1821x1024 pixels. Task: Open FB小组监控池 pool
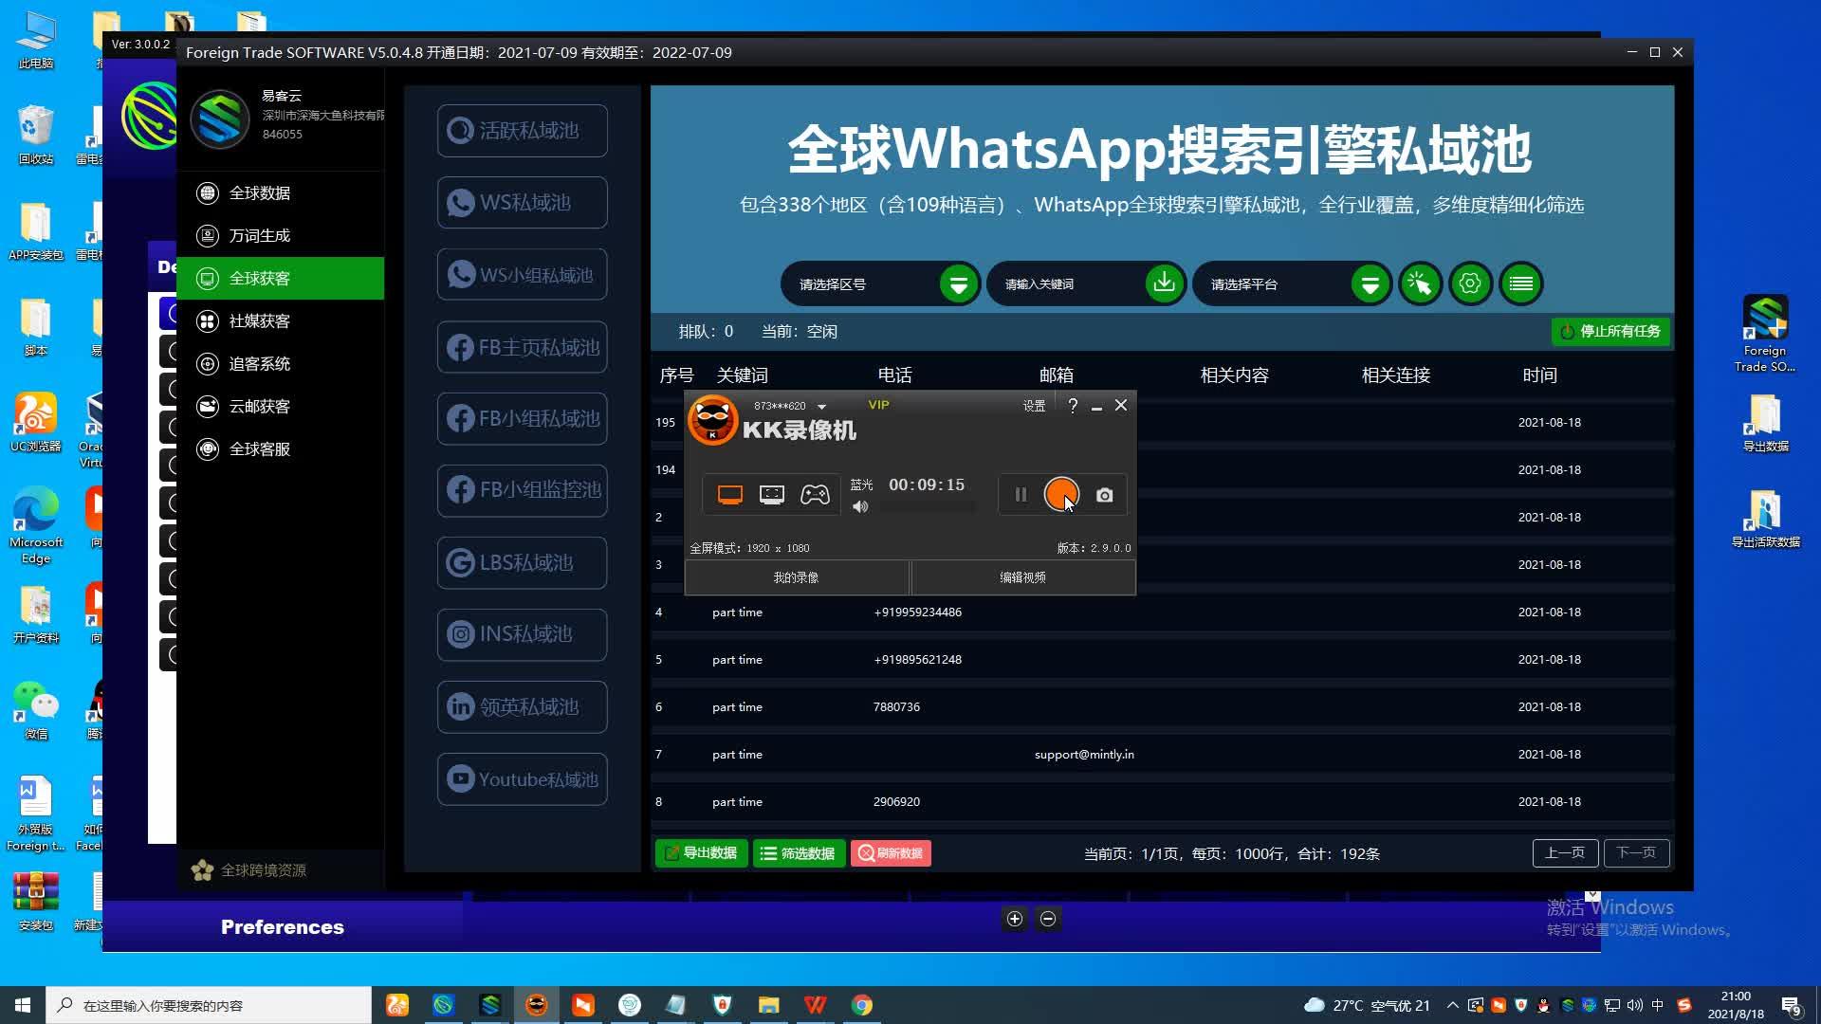pyautogui.click(x=523, y=491)
